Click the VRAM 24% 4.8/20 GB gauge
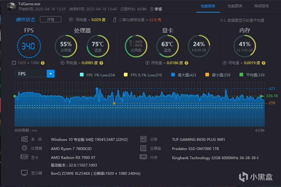 pos(199,46)
